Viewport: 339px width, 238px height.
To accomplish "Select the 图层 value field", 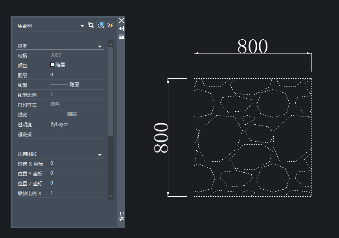I will [77, 75].
